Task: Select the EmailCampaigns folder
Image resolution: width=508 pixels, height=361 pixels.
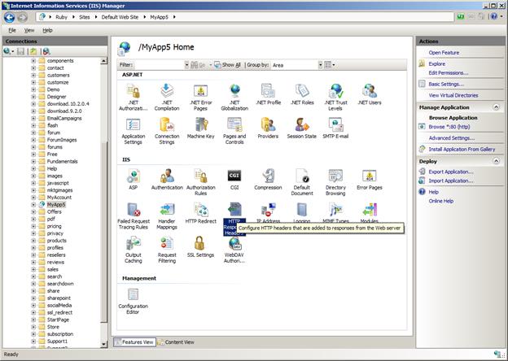Action: [64, 118]
